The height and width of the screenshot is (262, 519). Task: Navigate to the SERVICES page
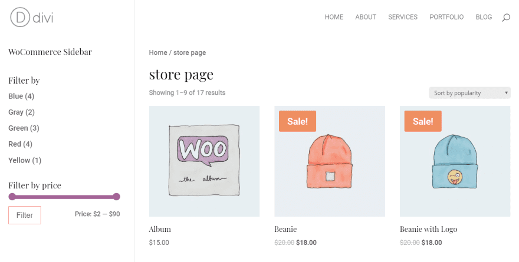pyautogui.click(x=403, y=17)
